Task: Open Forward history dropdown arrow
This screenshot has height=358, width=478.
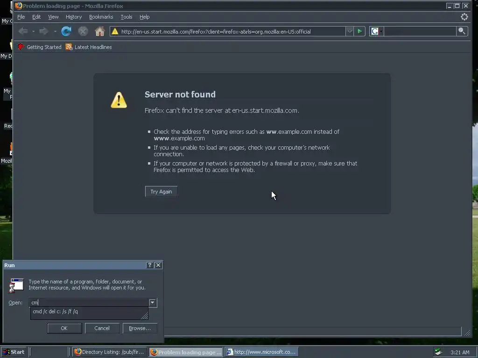Action: (55, 31)
